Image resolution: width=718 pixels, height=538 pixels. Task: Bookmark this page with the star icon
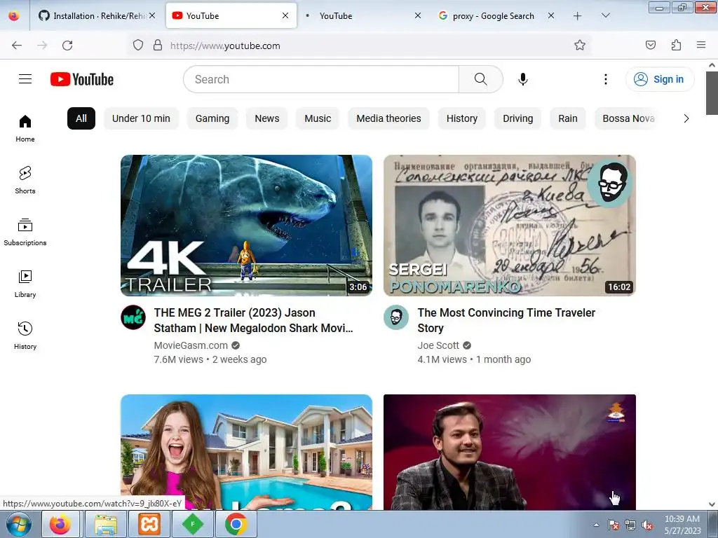coord(580,45)
